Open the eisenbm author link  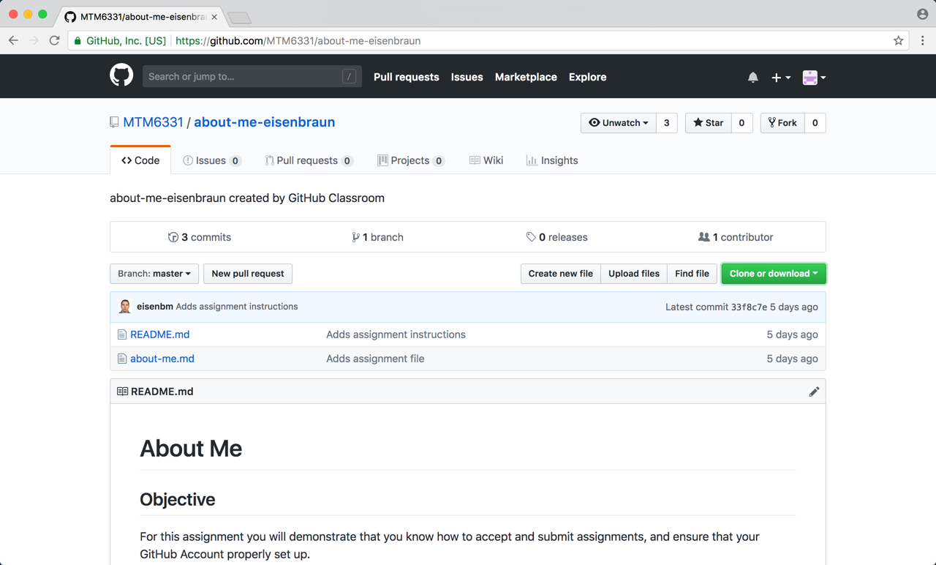(155, 307)
